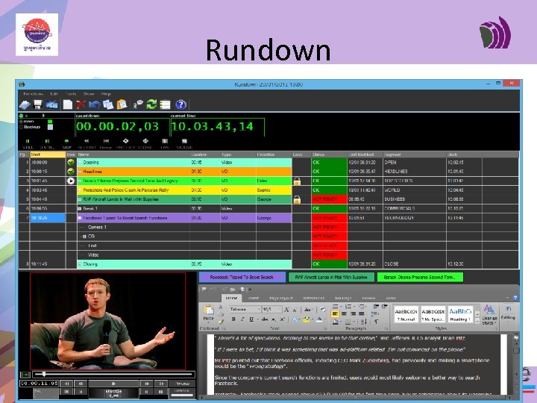Click the list view icon beside Refresh
This screenshot has height=403, width=537.
[165, 104]
